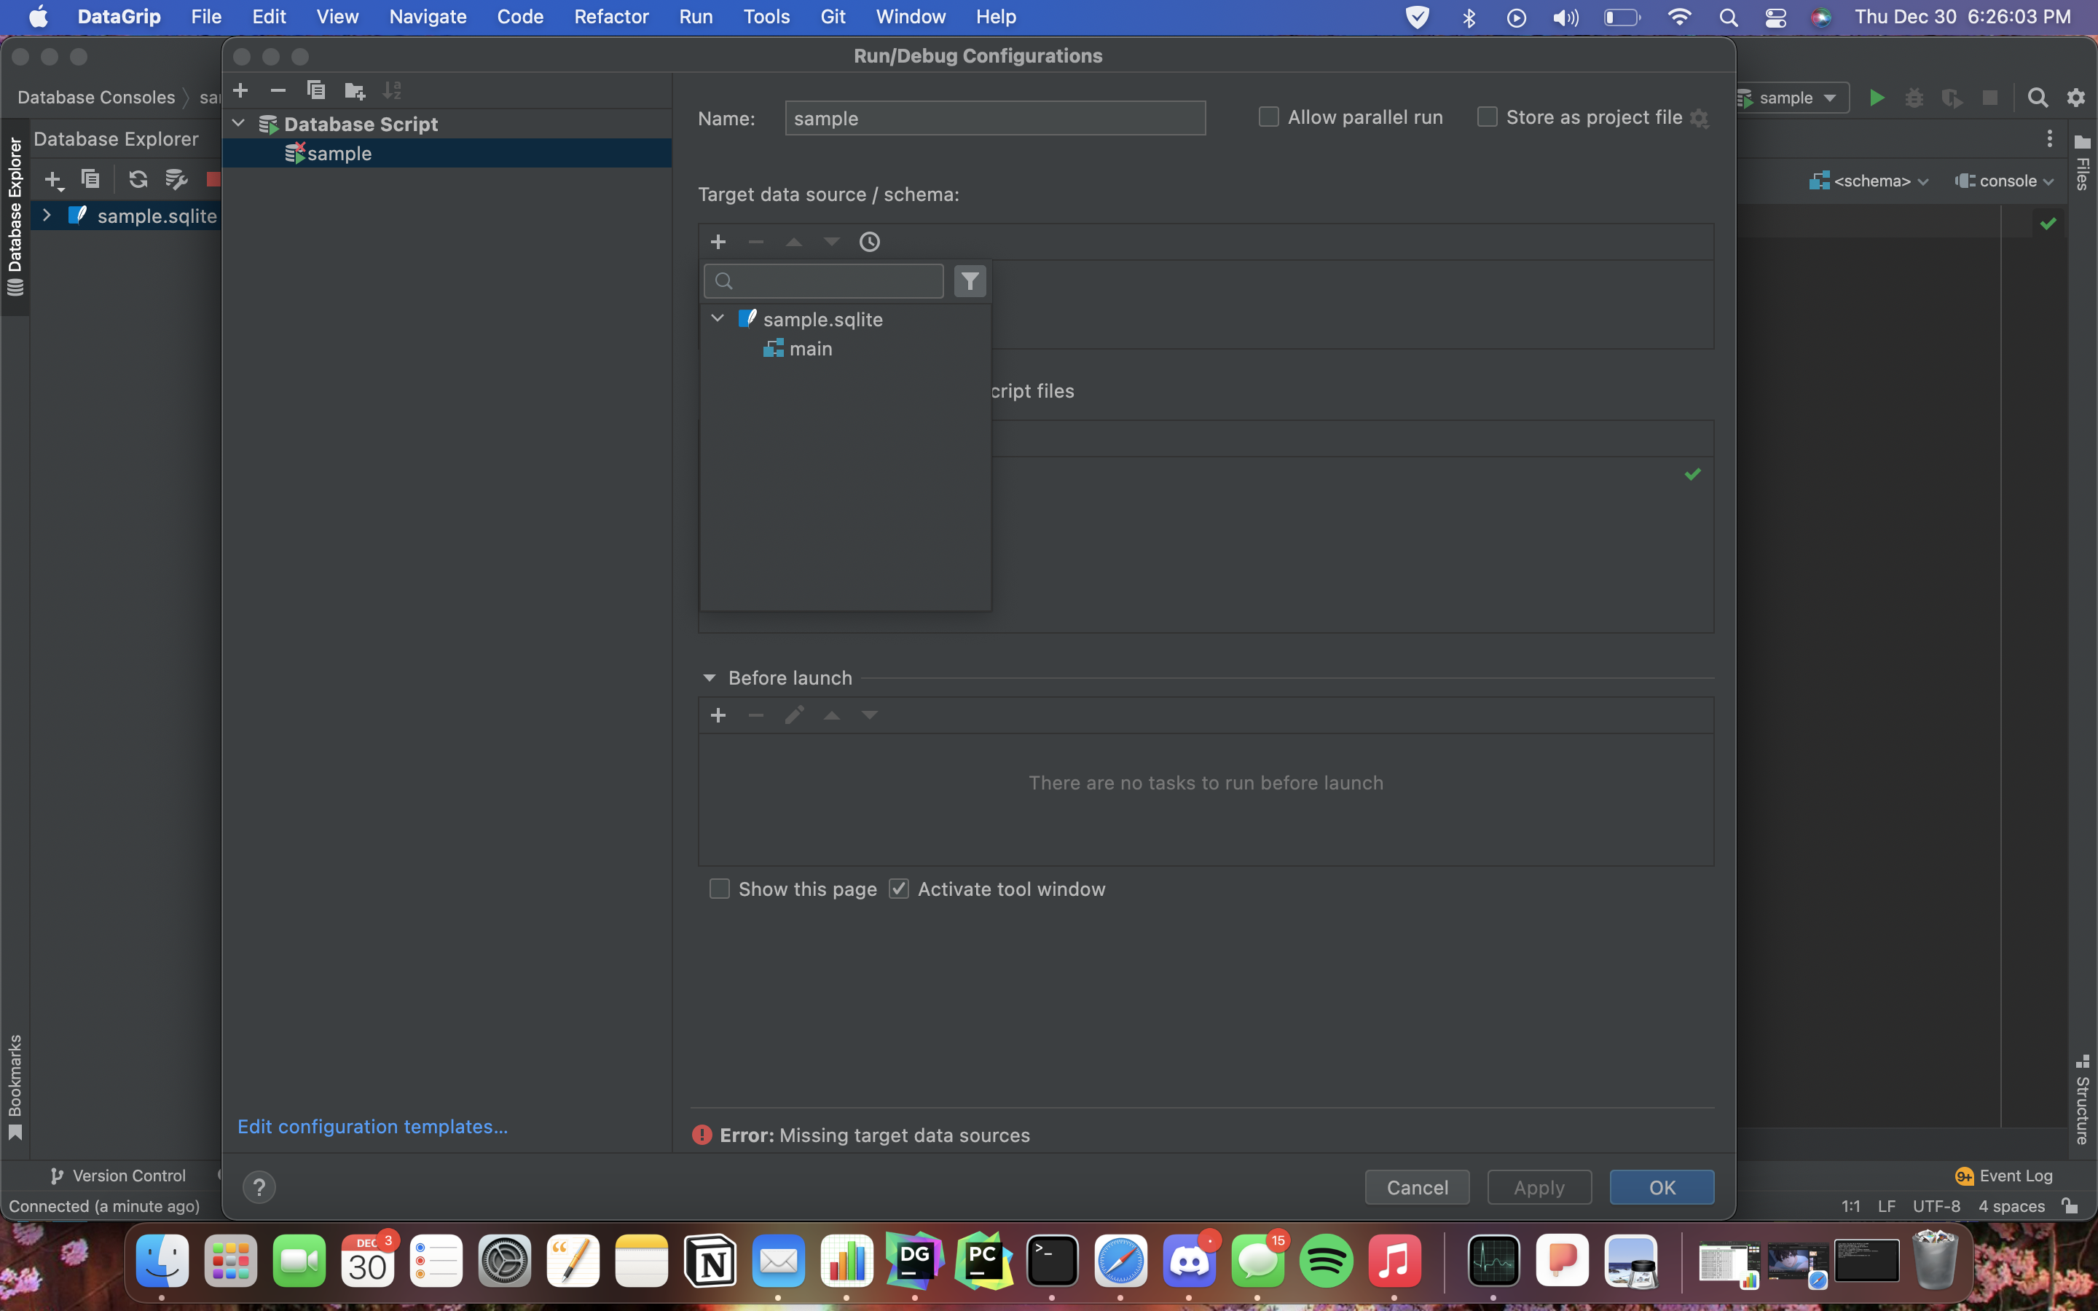The image size is (2098, 1311).
Task: Sort configurations alphabetically
Action: [x=392, y=90]
